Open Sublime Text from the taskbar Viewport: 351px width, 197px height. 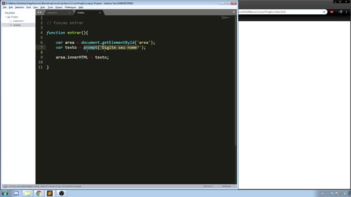(50, 193)
